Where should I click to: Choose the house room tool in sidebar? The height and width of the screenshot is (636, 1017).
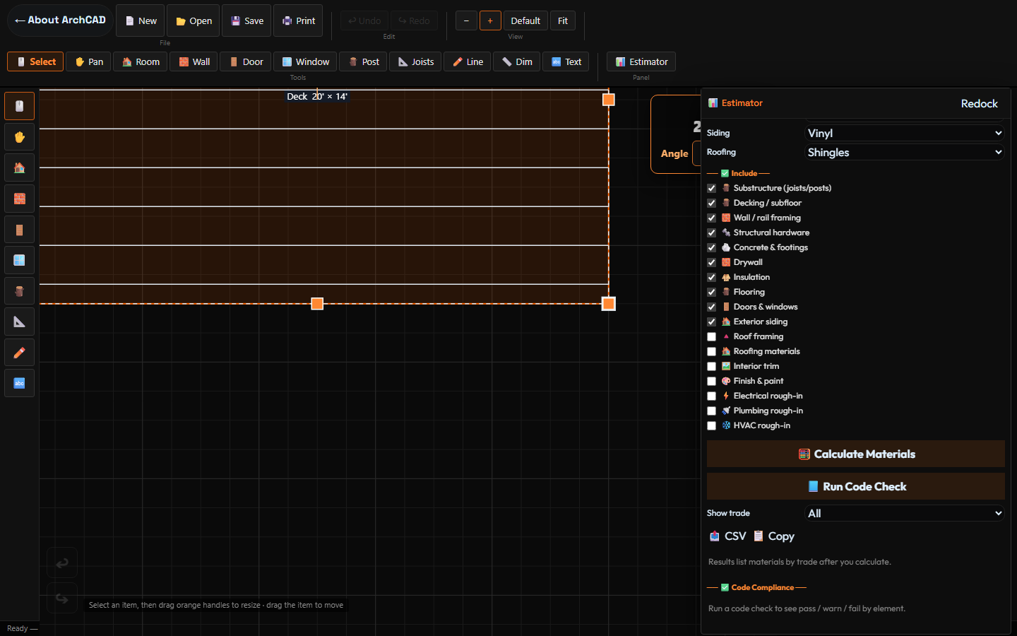coord(19,167)
